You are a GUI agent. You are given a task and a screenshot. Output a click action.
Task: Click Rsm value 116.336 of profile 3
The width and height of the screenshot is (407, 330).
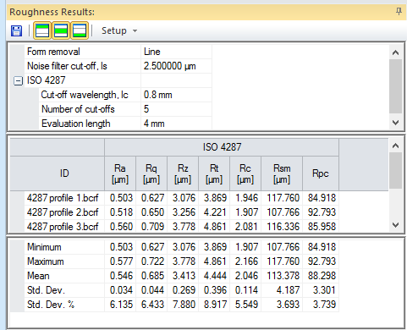(x=283, y=227)
